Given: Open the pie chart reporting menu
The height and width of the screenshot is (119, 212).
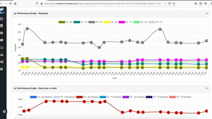Looking at the screenshot, I should [2, 40].
